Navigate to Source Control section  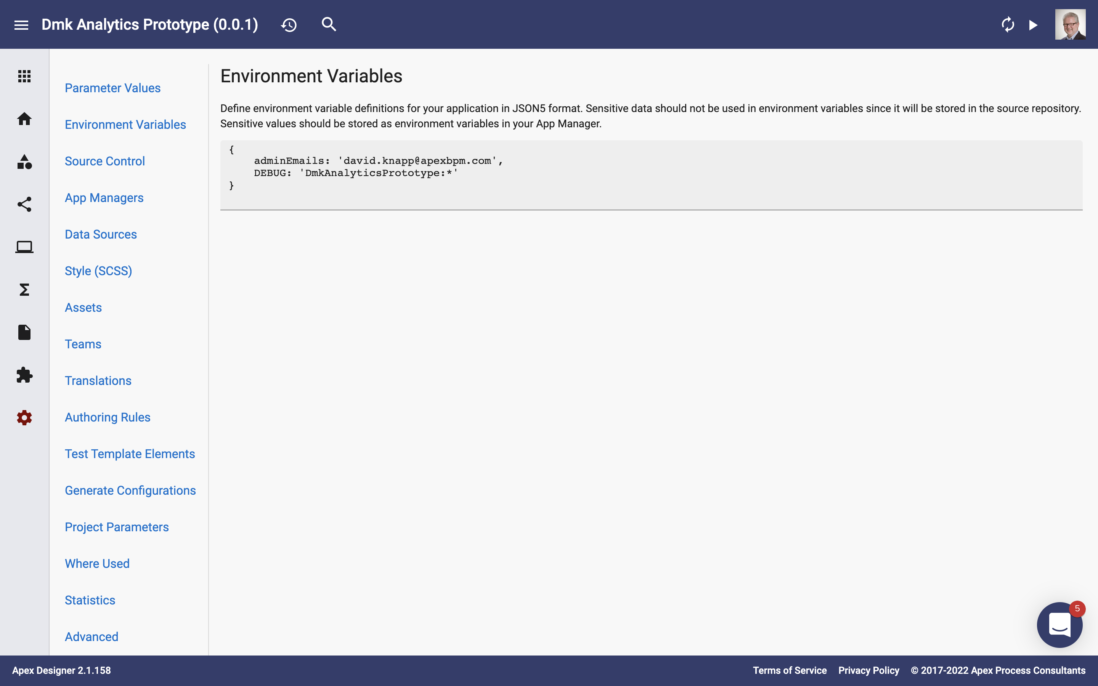pos(104,161)
